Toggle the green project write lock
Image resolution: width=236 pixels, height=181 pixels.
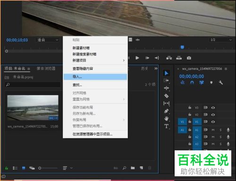(7, 168)
